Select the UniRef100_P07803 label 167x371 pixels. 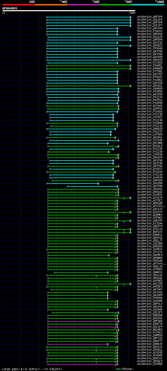pos(150,332)
